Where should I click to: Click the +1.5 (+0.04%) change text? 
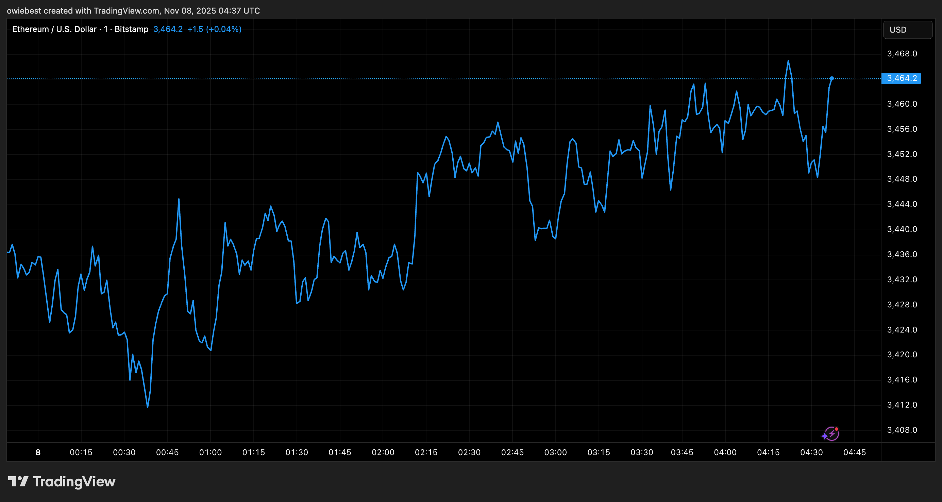click(214, 29)
